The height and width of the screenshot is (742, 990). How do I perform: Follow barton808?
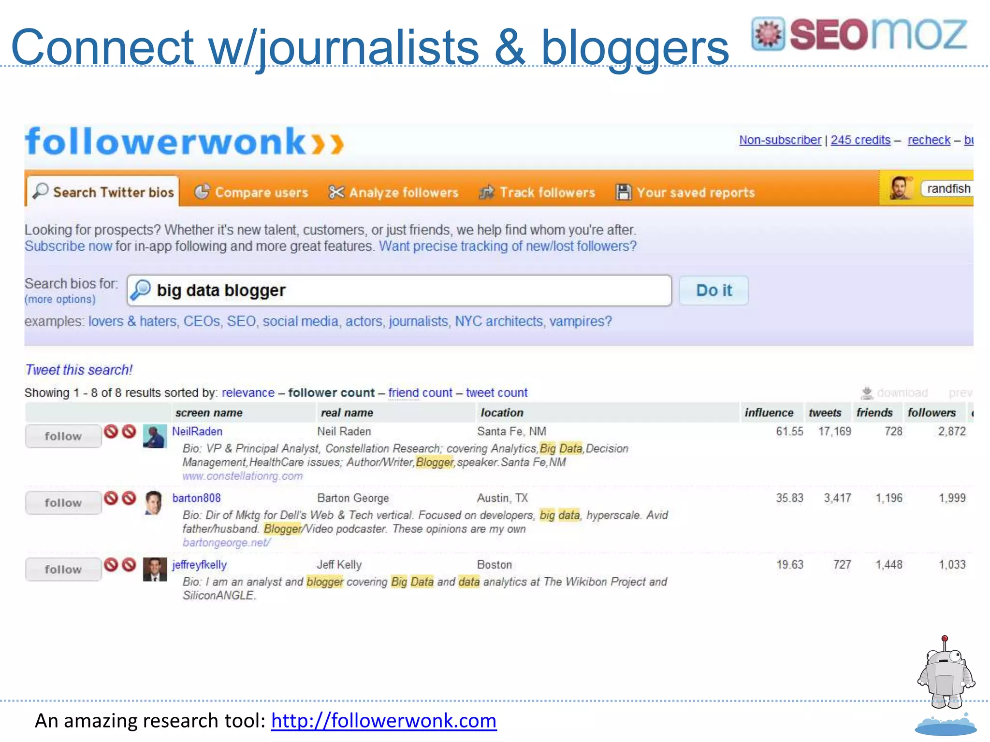coord(63,503)
